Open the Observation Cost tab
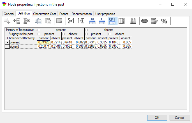 45,14
